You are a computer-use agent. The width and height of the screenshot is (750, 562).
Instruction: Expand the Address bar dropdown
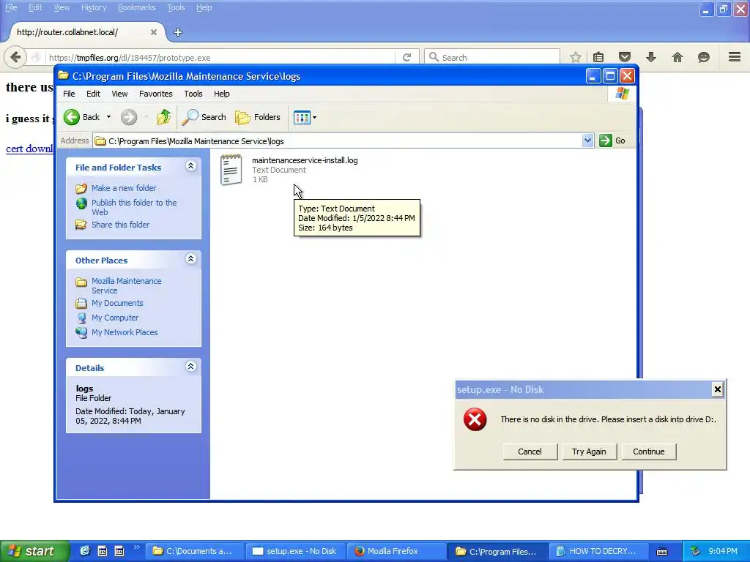(587, 140)
